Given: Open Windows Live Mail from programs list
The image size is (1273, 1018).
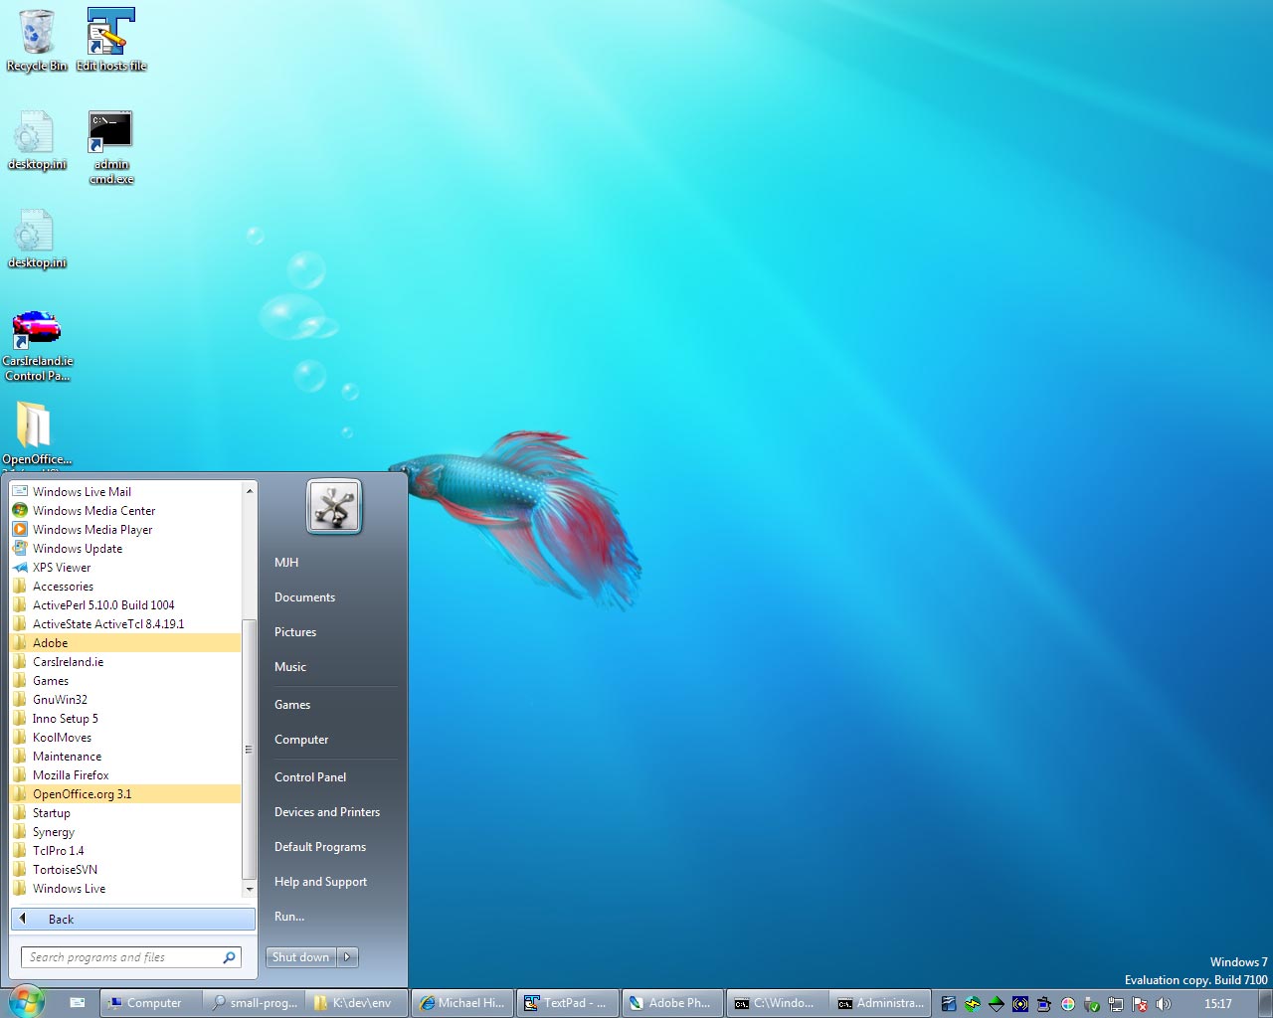Looking at the screenshot, I should click(125, 491).
